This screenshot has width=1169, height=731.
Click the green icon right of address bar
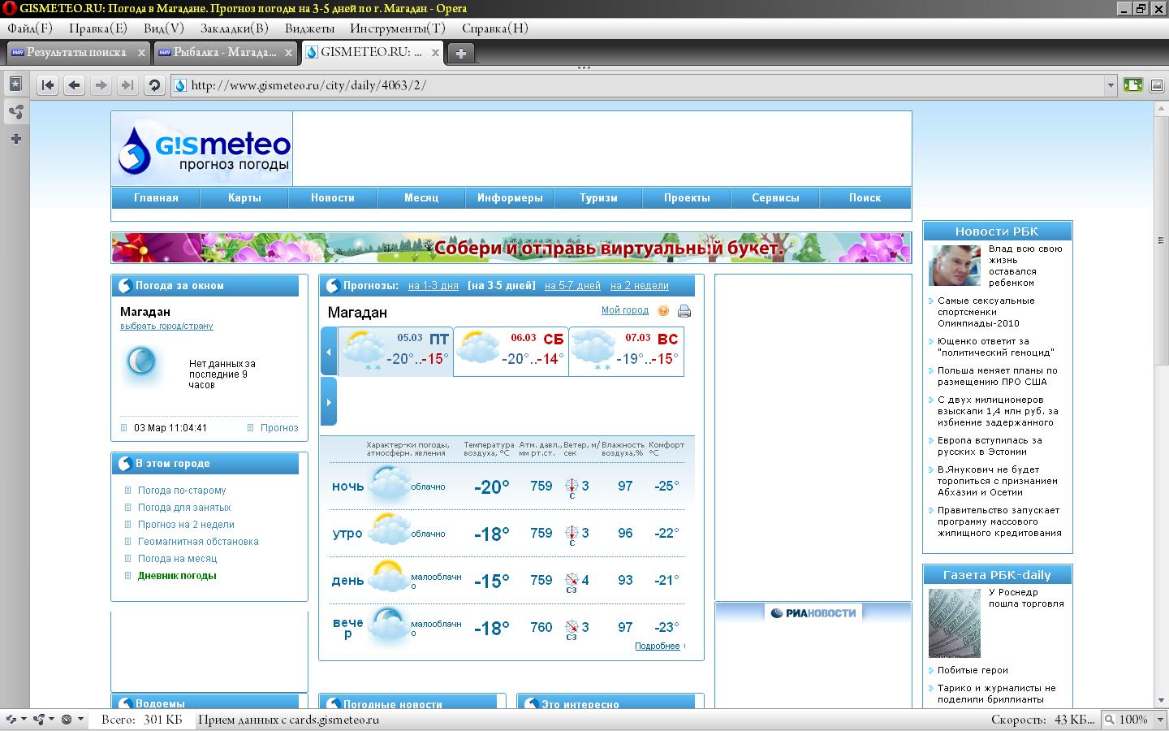point(1132,84)
